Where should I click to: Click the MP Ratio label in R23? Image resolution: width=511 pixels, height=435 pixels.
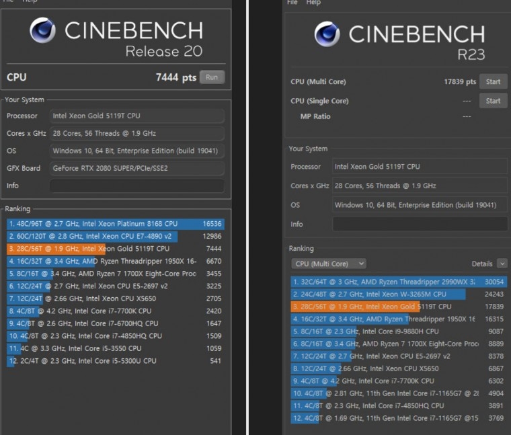pos(315,116)
